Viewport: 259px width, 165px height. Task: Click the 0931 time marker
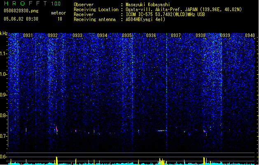click(x=28, y=35)
